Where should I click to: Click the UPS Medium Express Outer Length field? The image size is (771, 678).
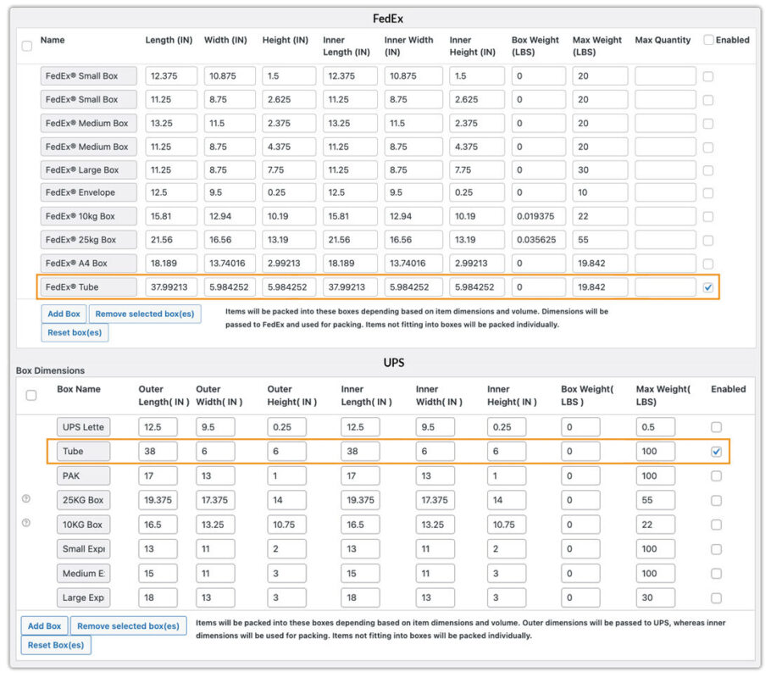[158, 573]
